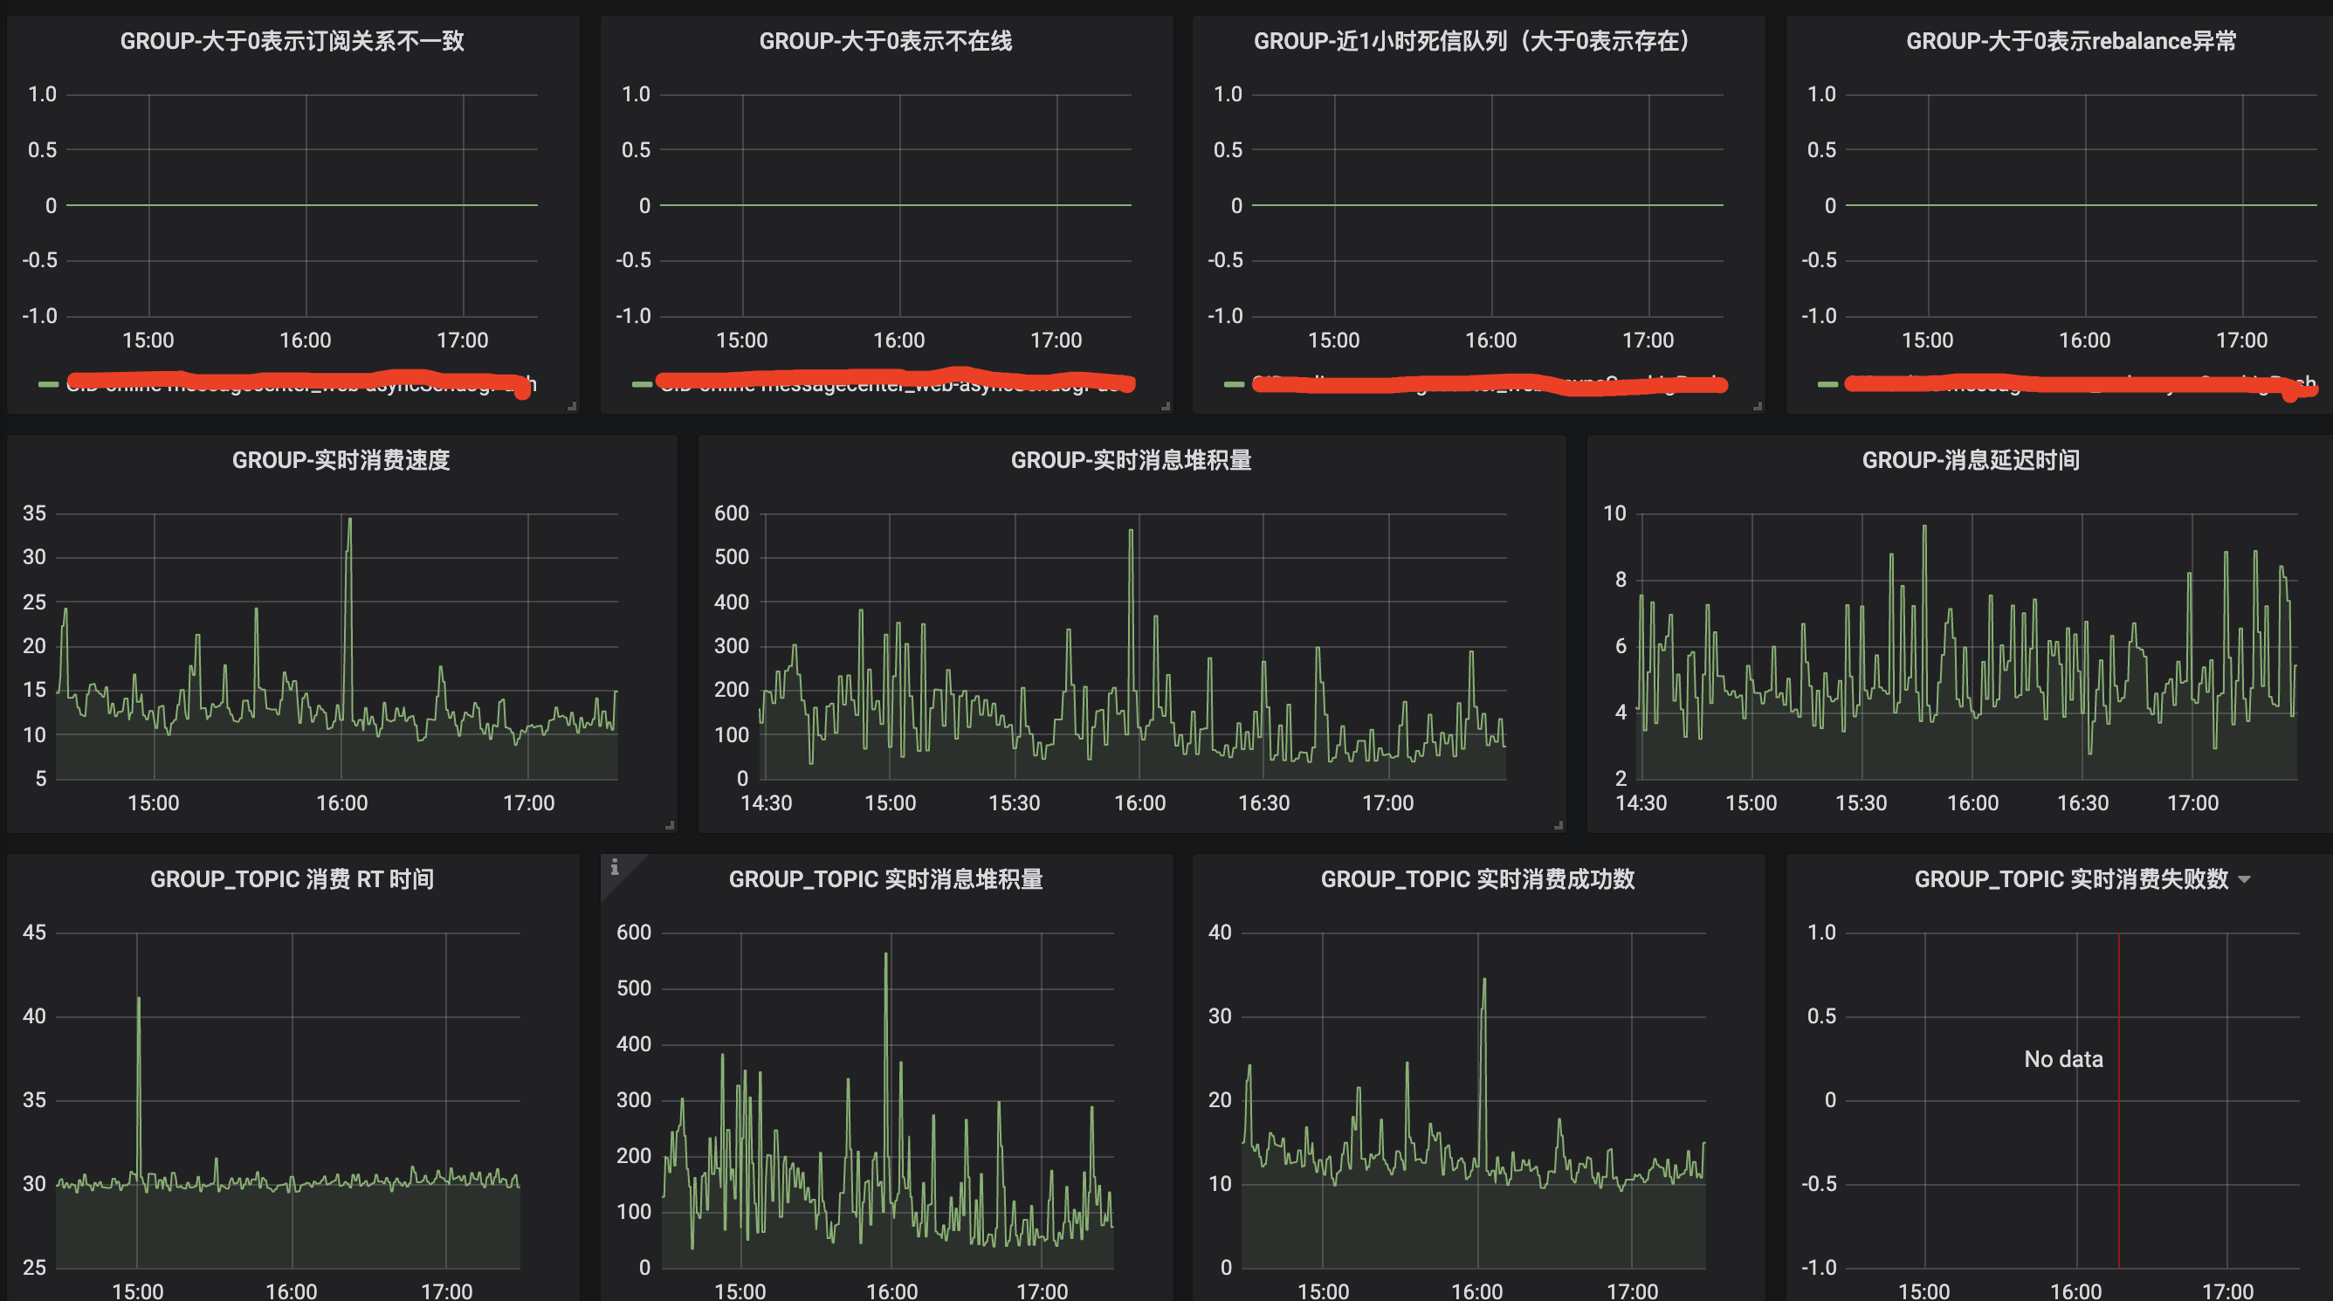This screenshot has width=2333, height=1301.
Task: Click resize handle of 不在线 panel
Action: pos(1166,407)
